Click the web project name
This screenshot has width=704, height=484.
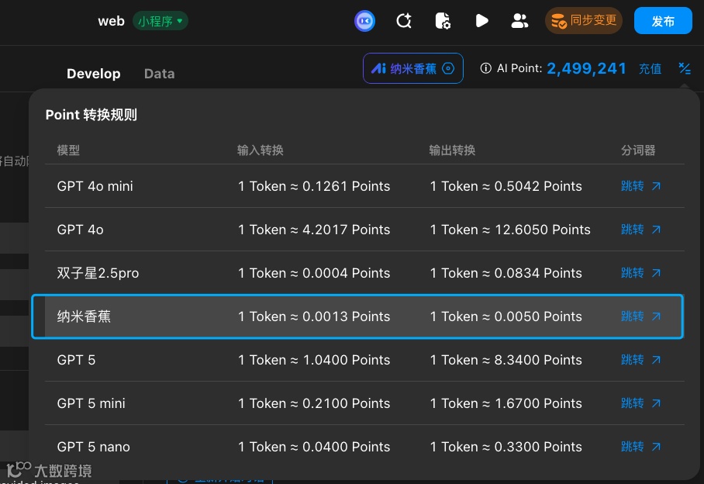(x=111, y=21)
